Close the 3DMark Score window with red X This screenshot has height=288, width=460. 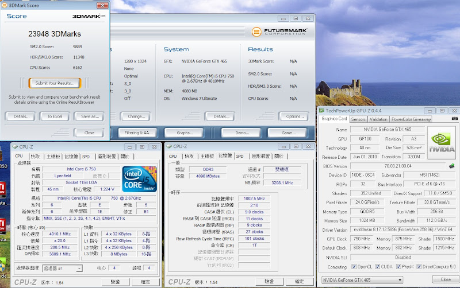tap(102, 5)
